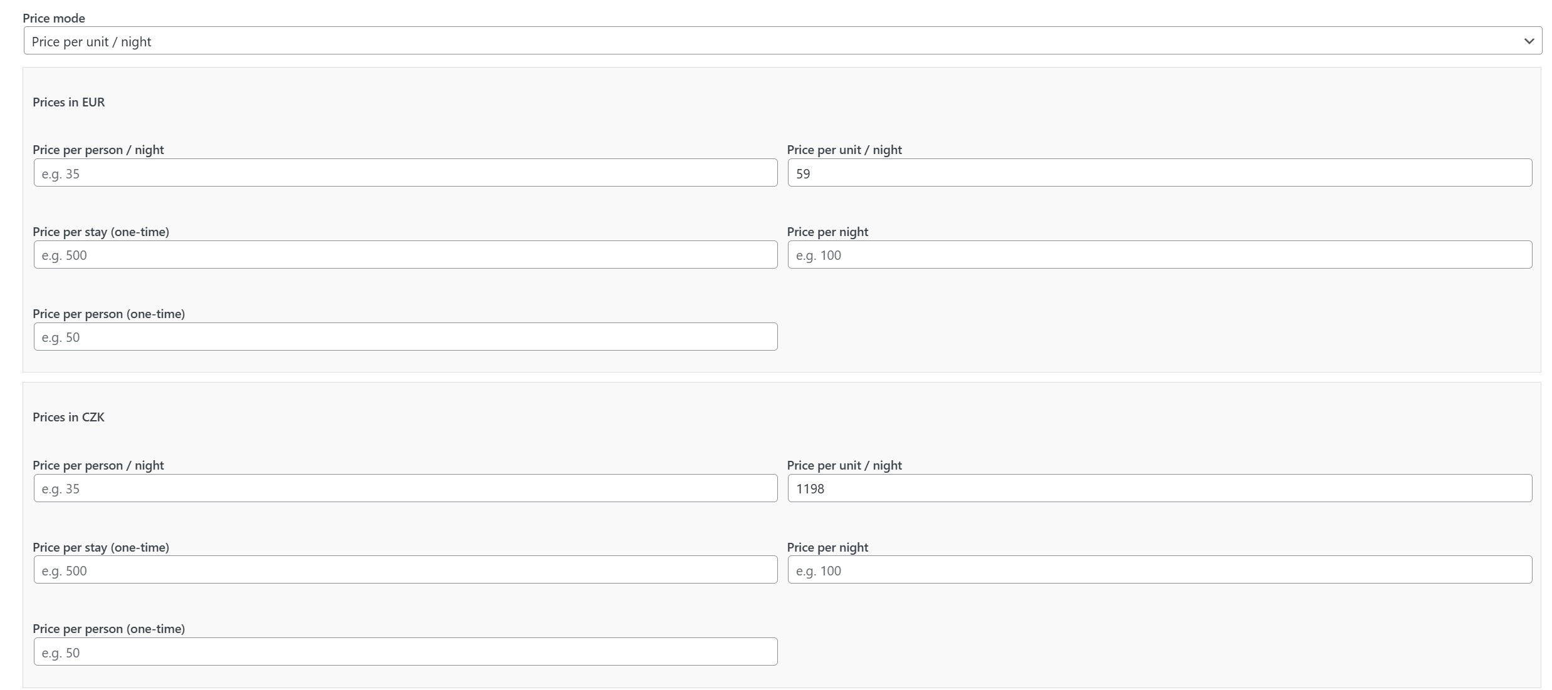
Task: Click the Price per night label in EUR section
Action: tap(827, 231)
